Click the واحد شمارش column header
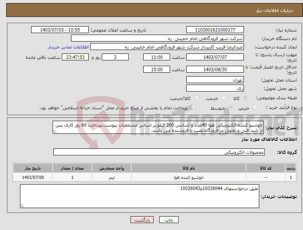The height and width of the screenshot is (230, 303). [112, 168]
